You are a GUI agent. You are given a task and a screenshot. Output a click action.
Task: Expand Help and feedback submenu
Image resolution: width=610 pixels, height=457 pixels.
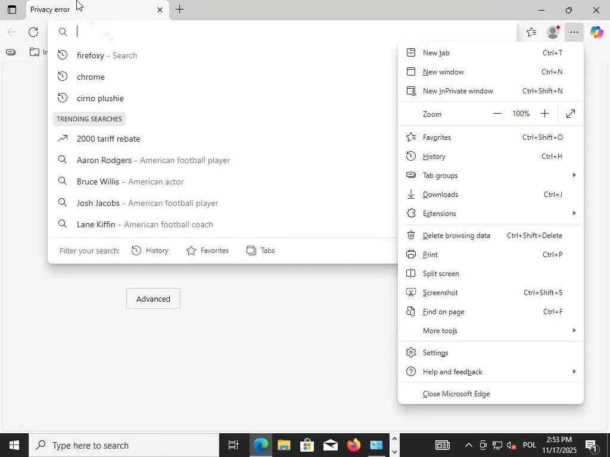tap(491, 372)
